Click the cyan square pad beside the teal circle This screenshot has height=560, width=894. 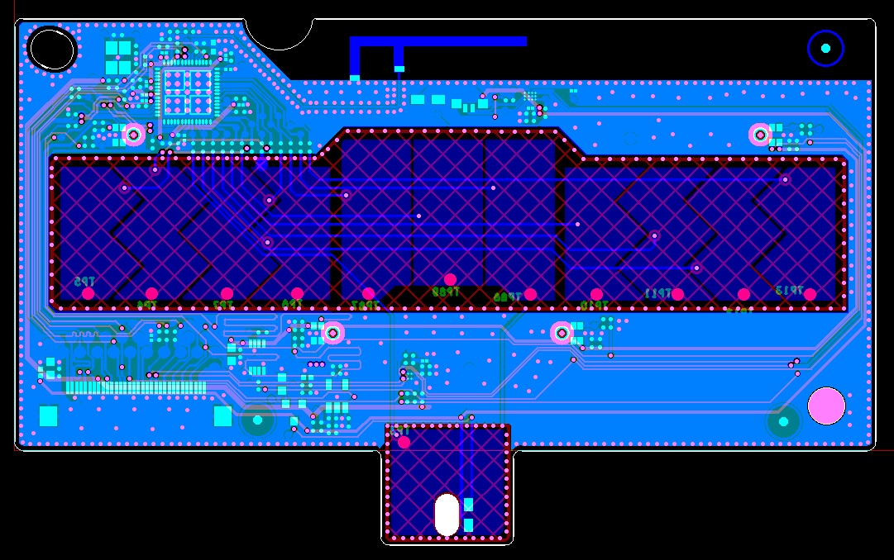(222, 415)
